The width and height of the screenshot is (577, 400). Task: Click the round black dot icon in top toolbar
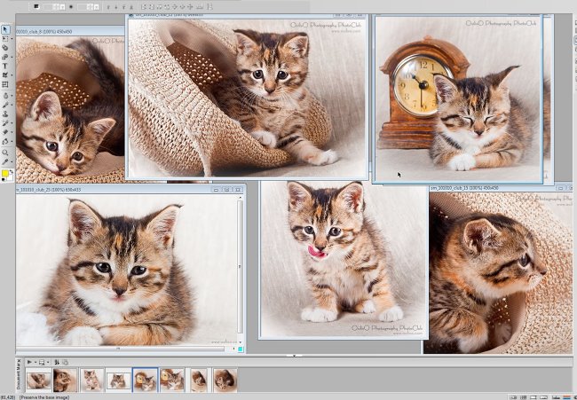71,6
